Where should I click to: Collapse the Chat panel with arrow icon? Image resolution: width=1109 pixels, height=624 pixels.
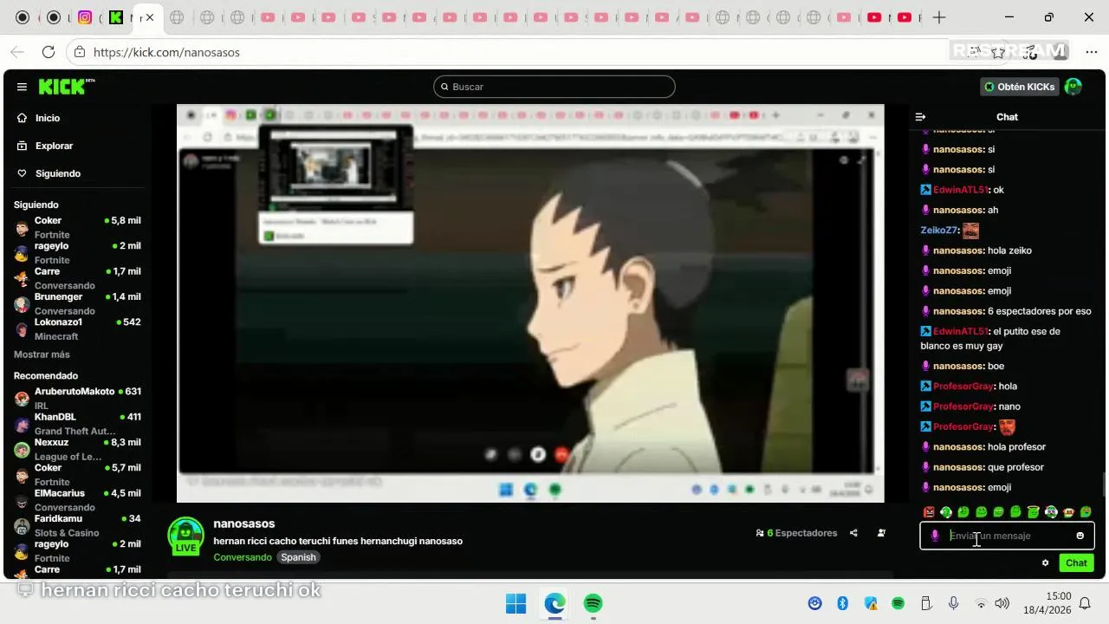(921, 117)
